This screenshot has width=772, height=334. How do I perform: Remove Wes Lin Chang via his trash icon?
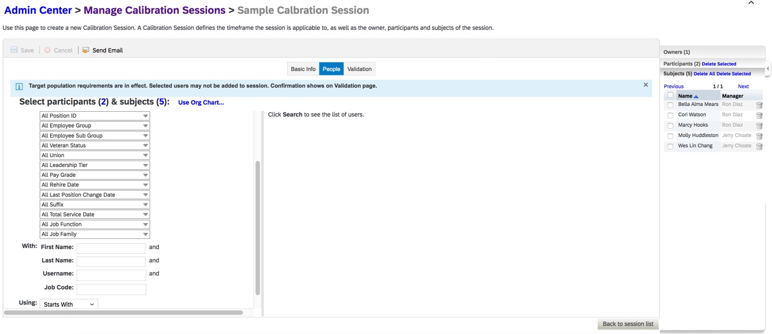tap(759, 146)
